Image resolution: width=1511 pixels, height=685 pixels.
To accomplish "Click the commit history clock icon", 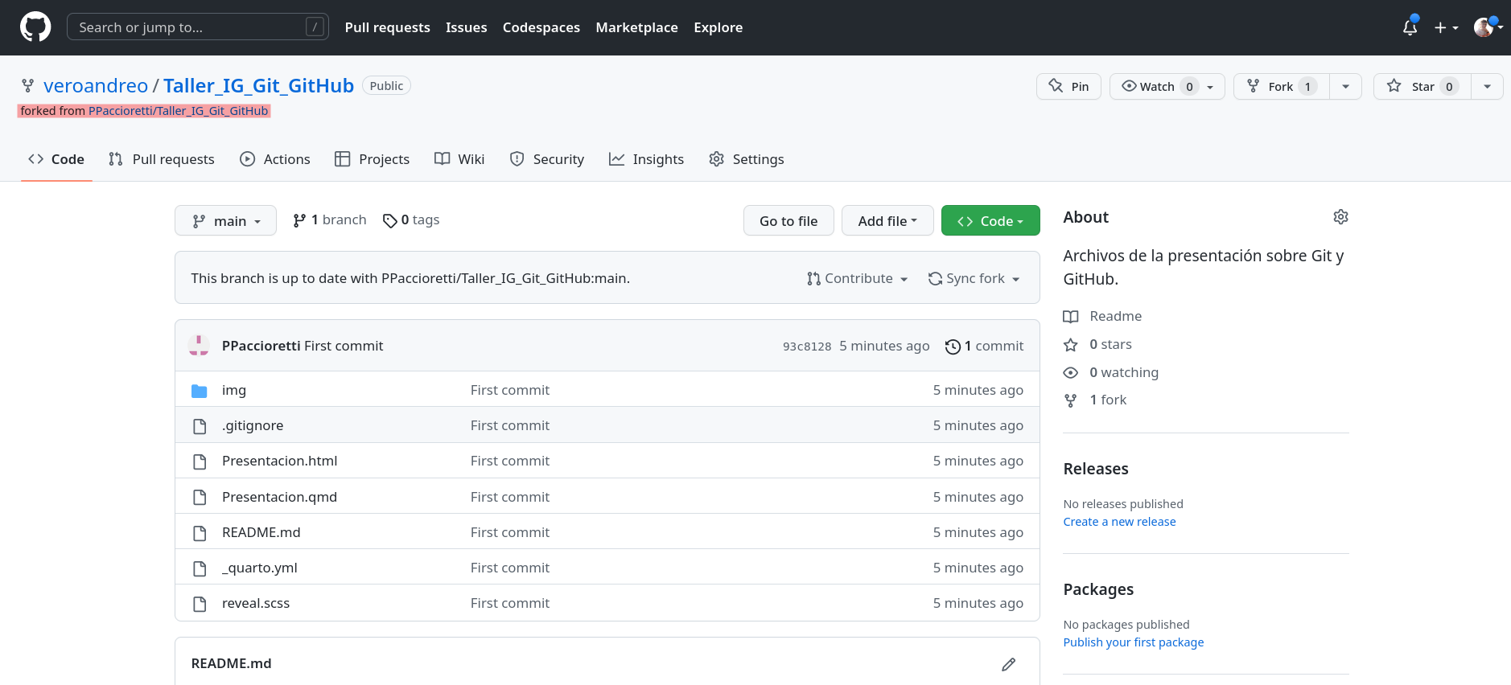I will coord(953,347).
